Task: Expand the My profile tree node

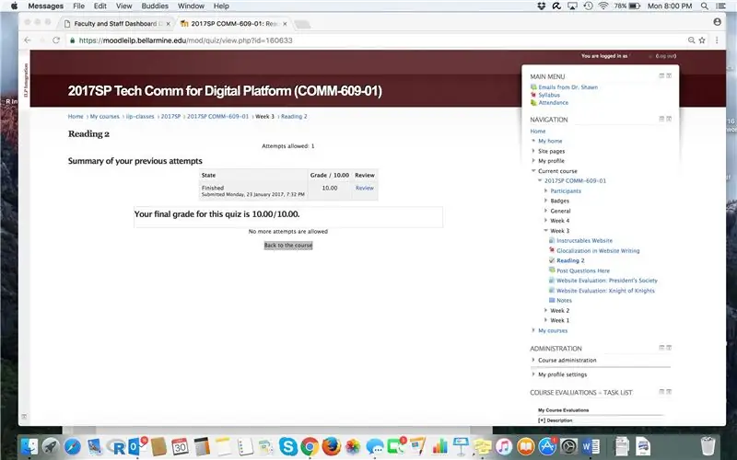Action: (x=533, y=160)
